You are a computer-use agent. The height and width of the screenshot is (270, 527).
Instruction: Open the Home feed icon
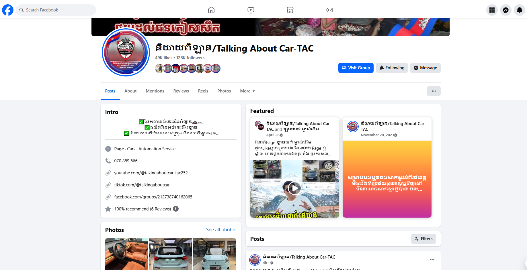point(211,10)
